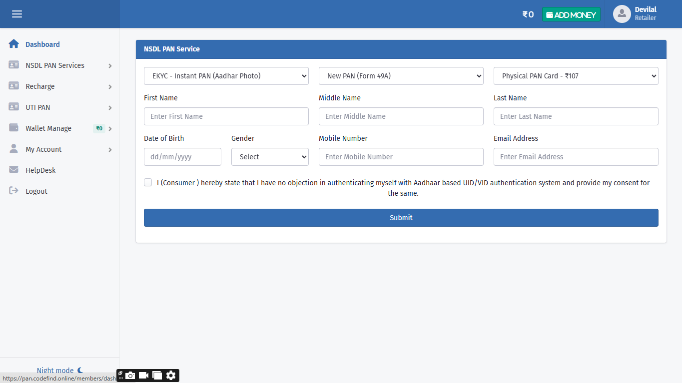Click the NSDL PAN Services card icon
The width and height of the screenshot is (682, 383).
[14, 65]
